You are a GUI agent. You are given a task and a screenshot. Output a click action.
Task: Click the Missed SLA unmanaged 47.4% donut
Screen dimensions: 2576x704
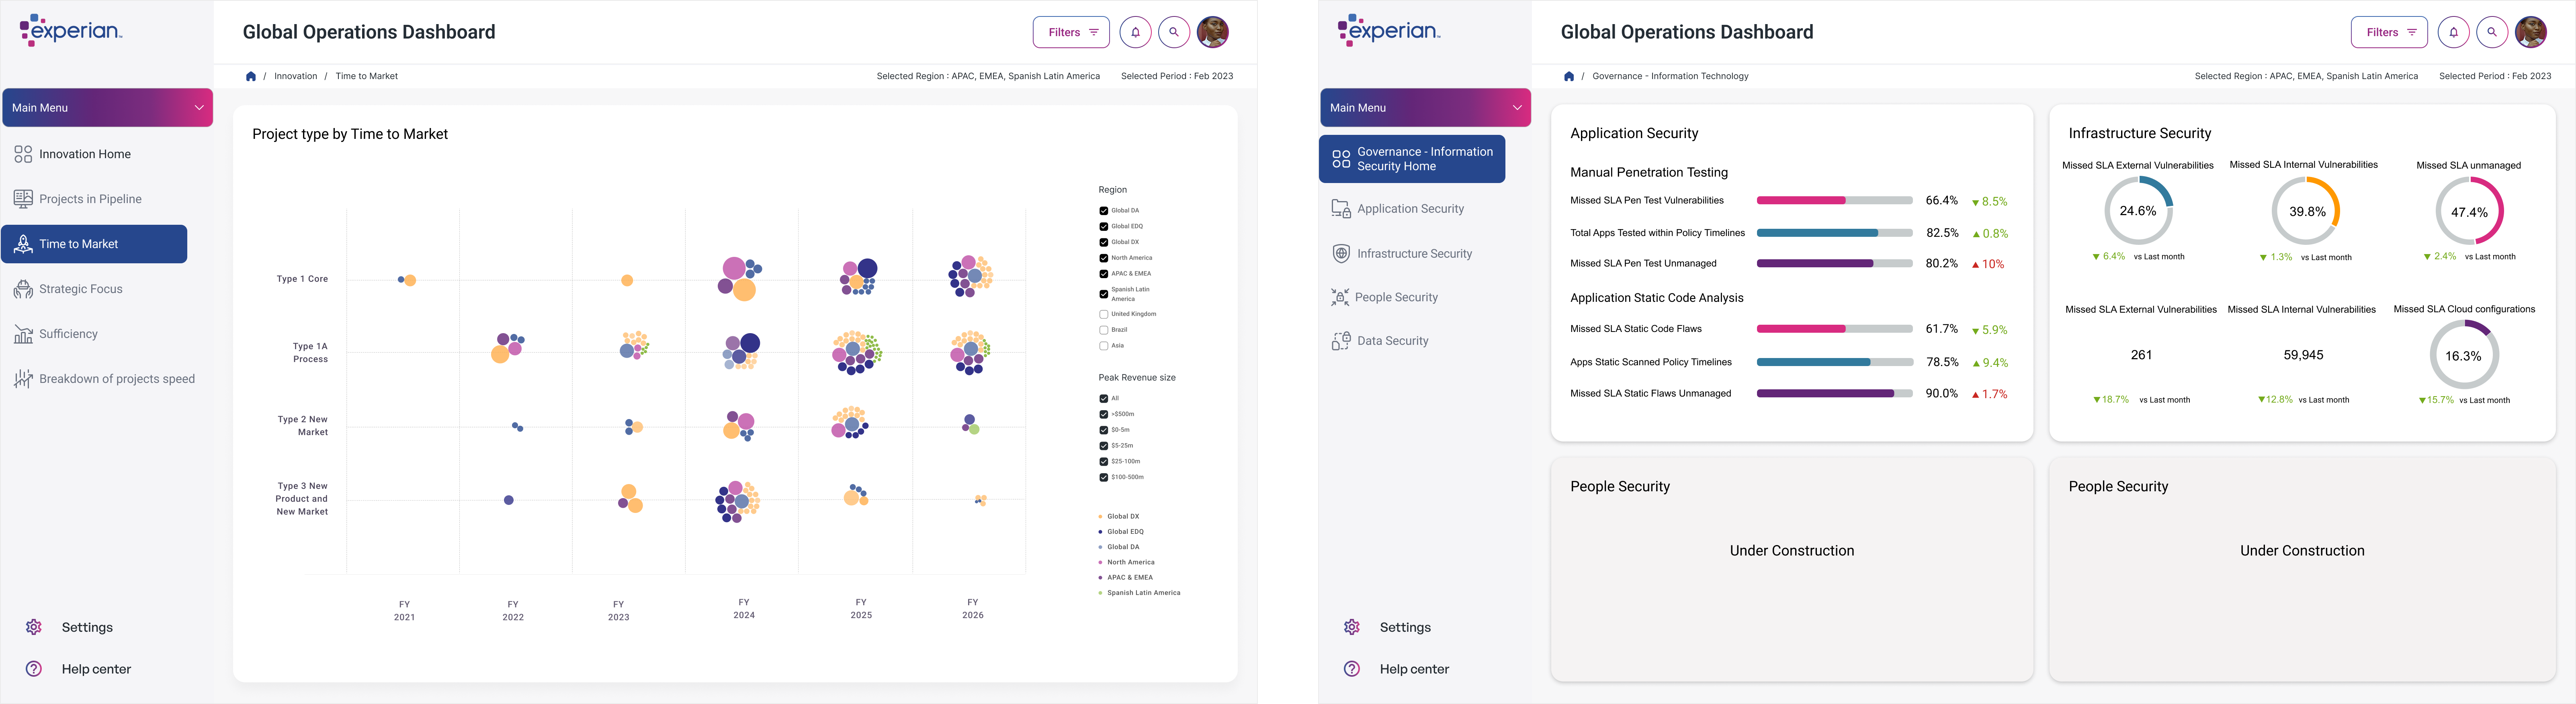point(2469,211)
